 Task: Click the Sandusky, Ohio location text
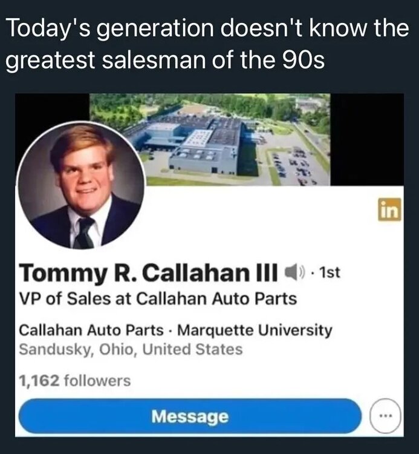click(131, 349)
